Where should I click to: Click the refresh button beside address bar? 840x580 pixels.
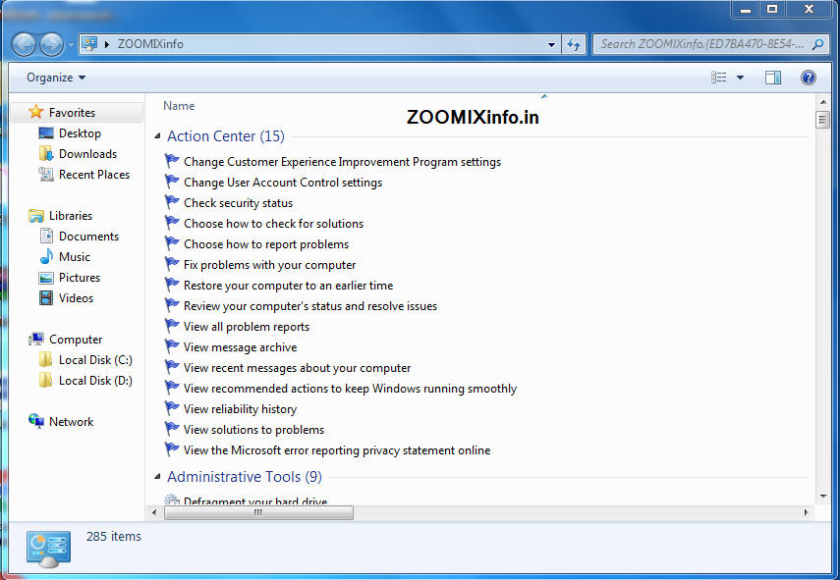tap(573, 44)
